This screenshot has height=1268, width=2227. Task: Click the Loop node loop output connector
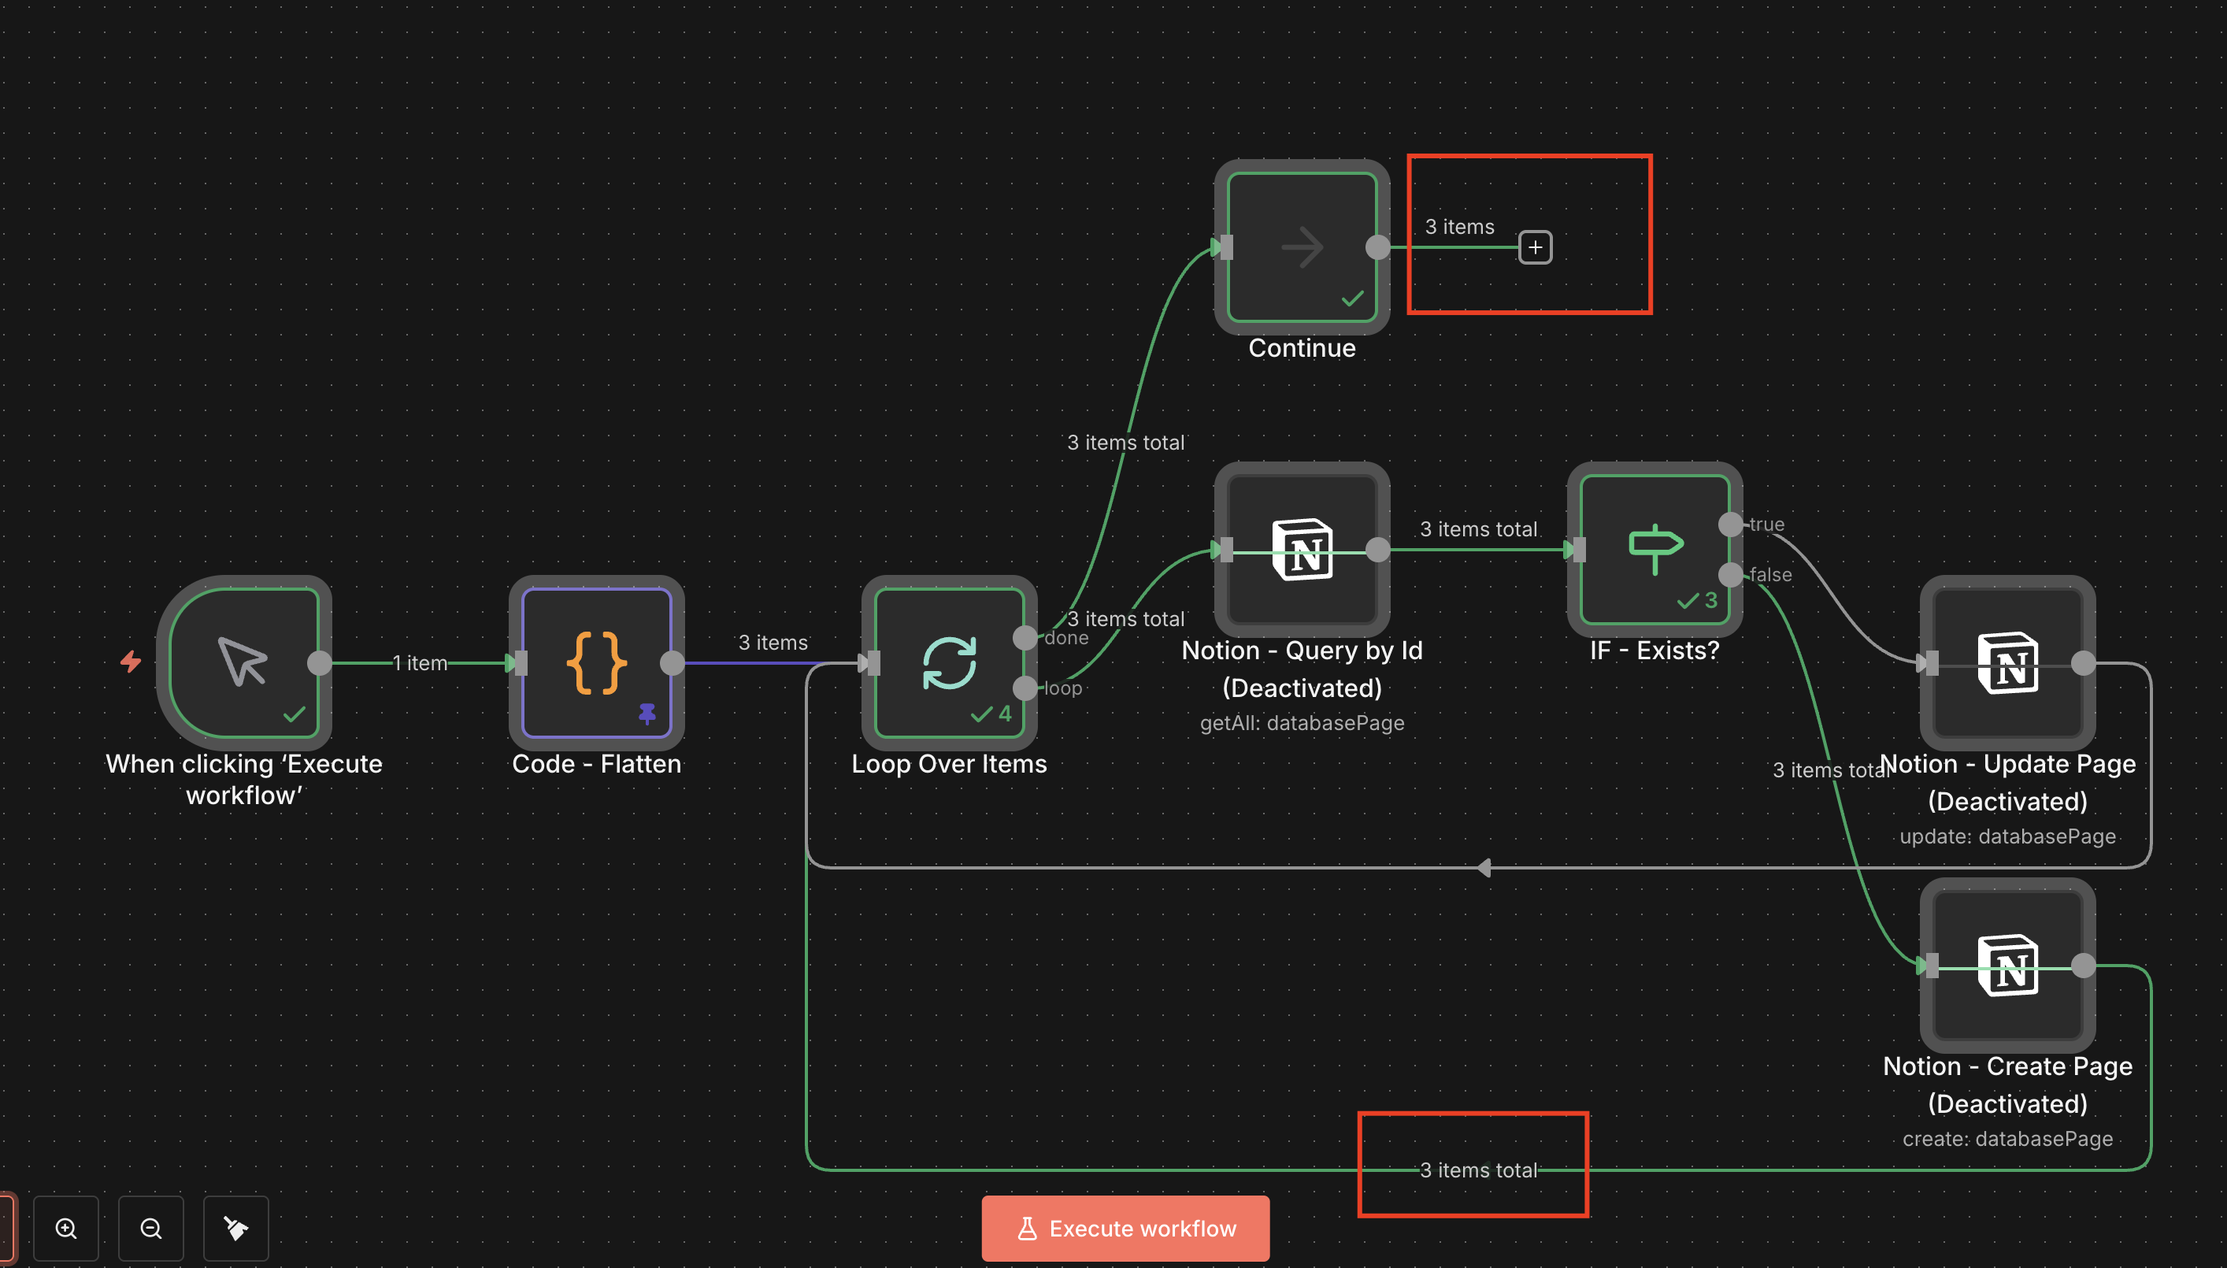(x=1025, y=688)
